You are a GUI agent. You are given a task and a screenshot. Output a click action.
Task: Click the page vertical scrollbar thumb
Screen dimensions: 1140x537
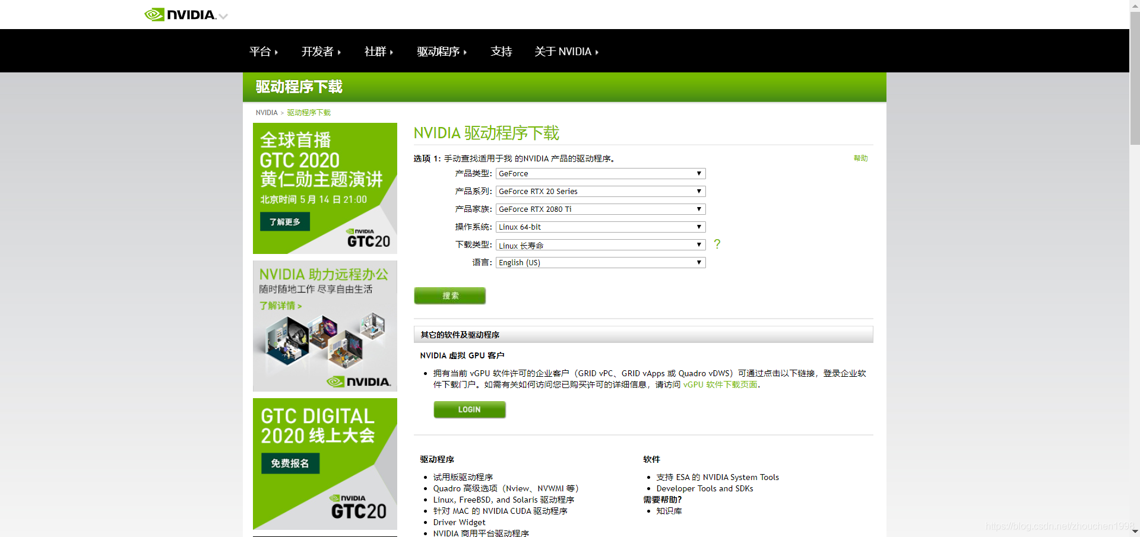click(x=1135, y=77)
